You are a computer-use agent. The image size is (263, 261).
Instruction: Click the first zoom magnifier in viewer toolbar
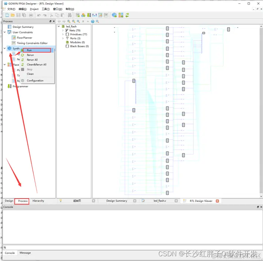point(69,21)
